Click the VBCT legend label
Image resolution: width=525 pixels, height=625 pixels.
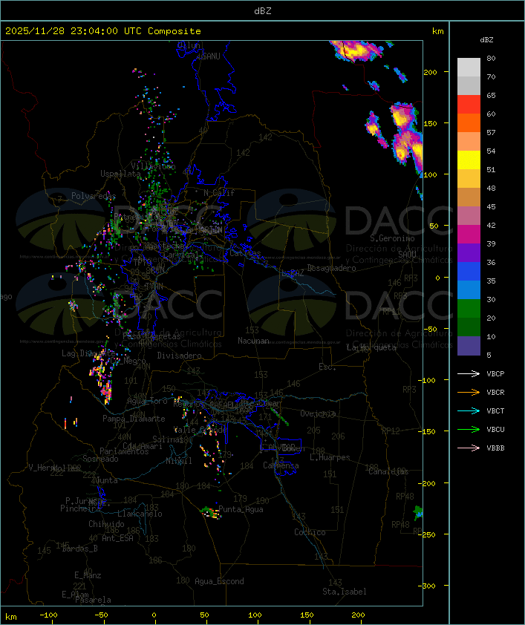coord(495,411)
